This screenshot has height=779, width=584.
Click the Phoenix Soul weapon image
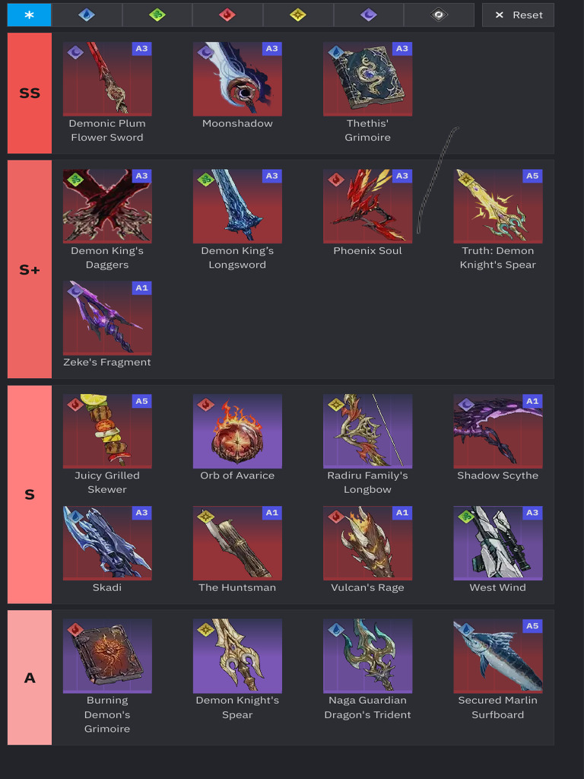(367, 206)
